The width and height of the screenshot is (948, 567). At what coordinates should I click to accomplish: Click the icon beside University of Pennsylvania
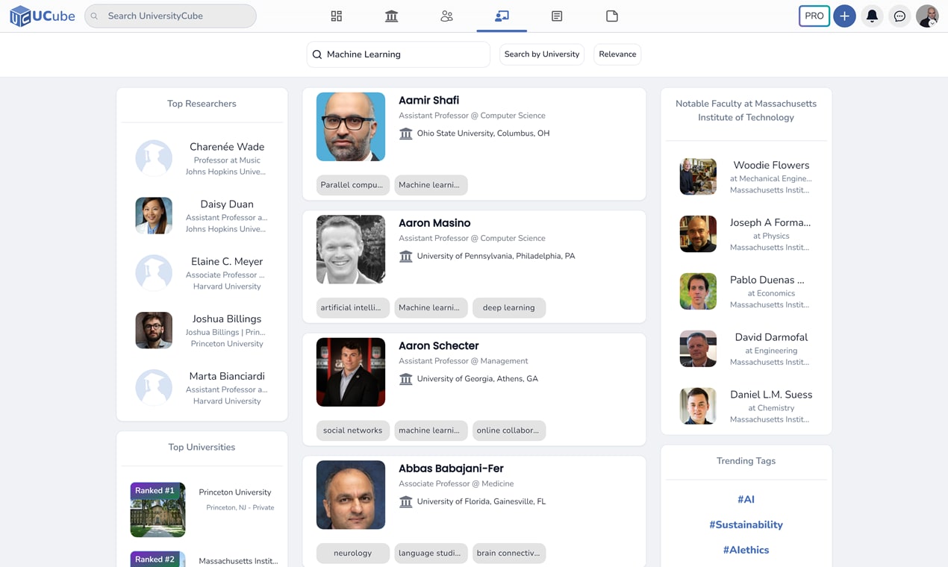405,256
